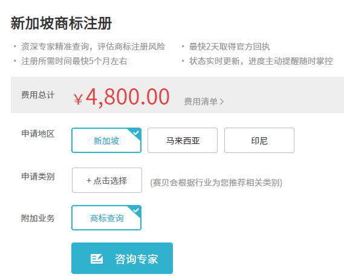Screen dimensions: 344x280
Task: Click the chevron next to 费用清单
Action: click(x=222, y=102)
